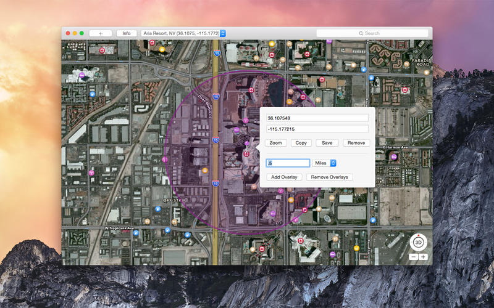Click the blue pin just below the OFF STRIP label
The width and height of the screenshot is (494, 308).
tap(158, 209)
